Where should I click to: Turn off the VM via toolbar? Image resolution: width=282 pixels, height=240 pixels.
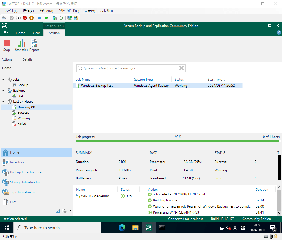(x=18, y=18)
